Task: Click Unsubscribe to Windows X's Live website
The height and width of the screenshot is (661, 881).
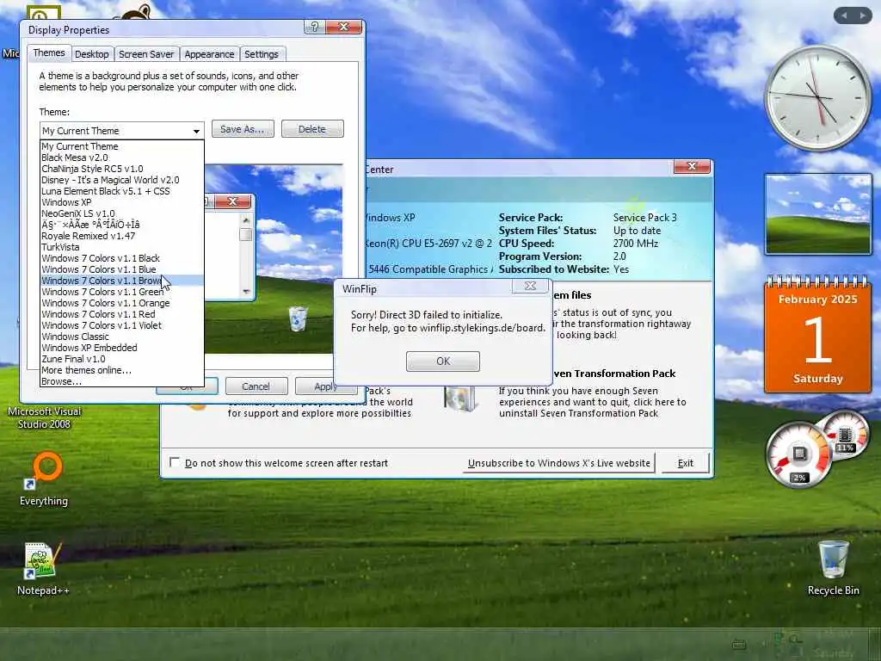Action: click(558, 462)
